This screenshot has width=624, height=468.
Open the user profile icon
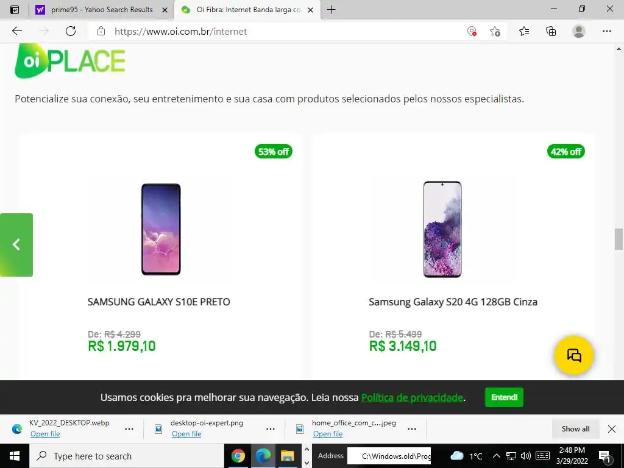coord(579,31)
